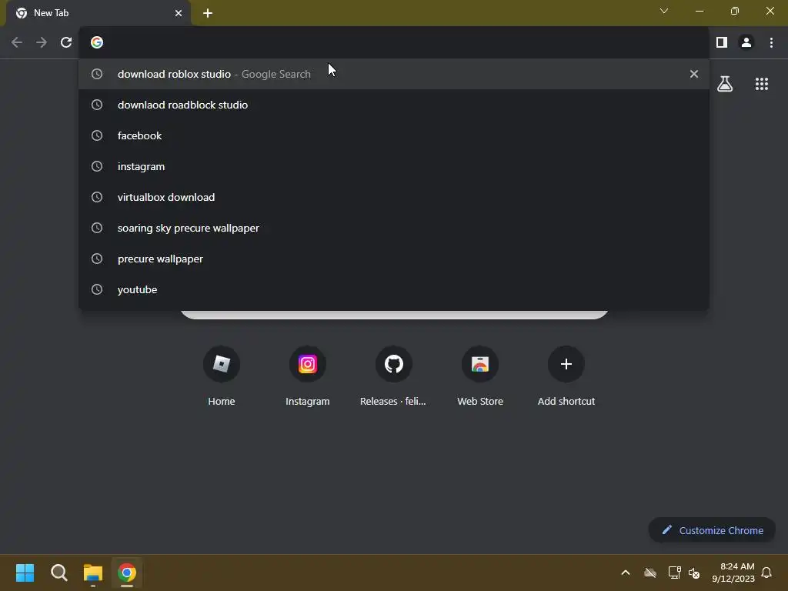The image size is (788, 591).
Task: Click the clock icon beside youtube
Action: click(97, 289)
